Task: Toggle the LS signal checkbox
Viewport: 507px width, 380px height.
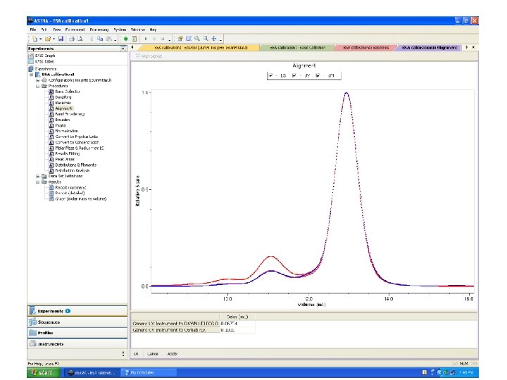Action: [x=270, y=75]
